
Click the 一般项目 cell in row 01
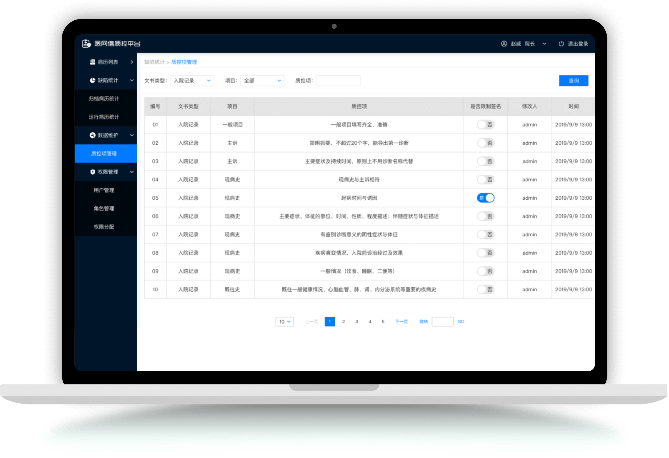pos(233,125)
